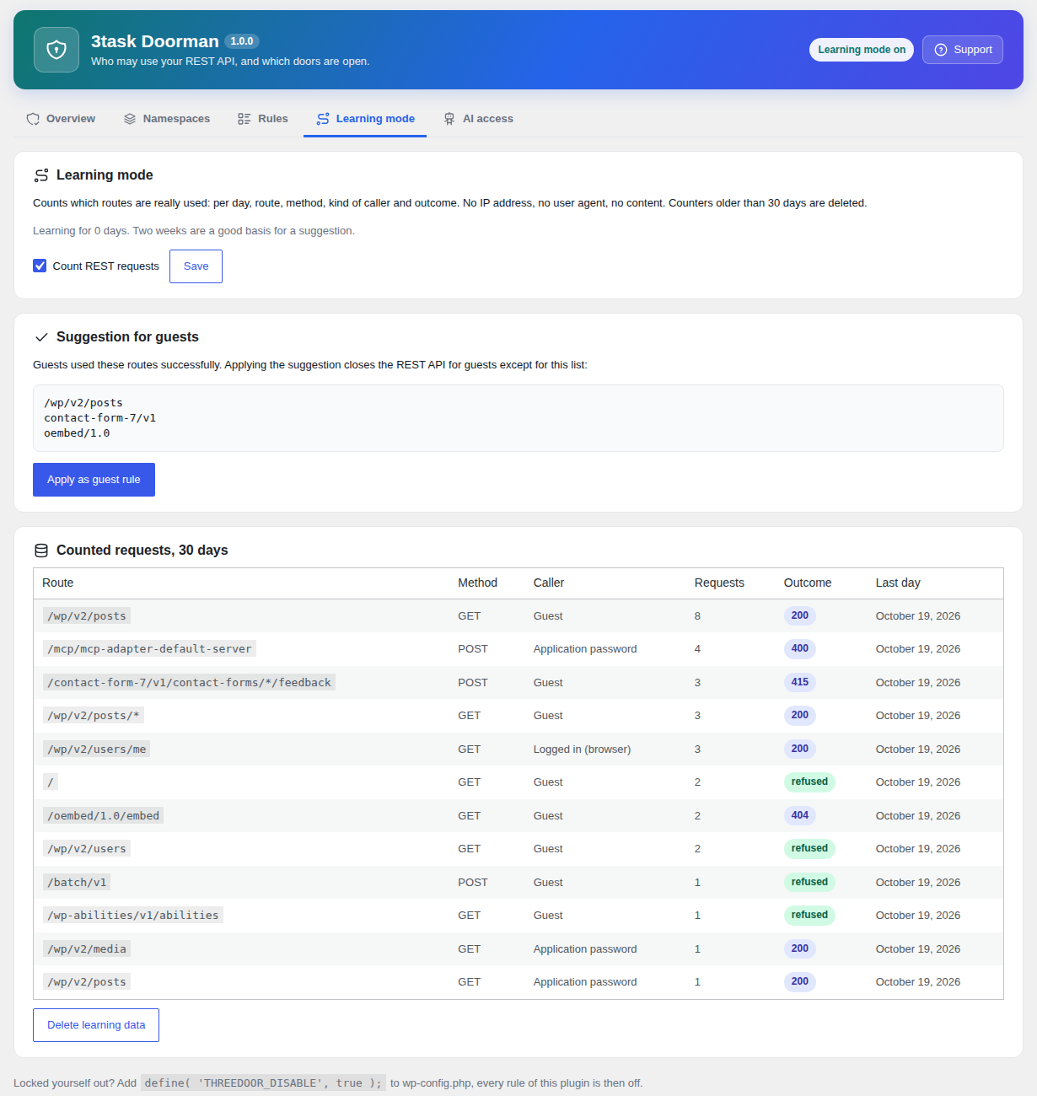1037x1096 pixels.
Task: Click the 3task Doorman shield logo
Action: pyautogui.click(x=56, y=50)
